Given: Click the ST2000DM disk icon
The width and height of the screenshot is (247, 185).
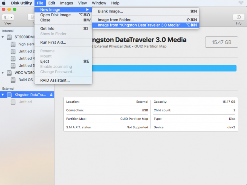Looking at the screenshot, I should (x=9, y=37).
